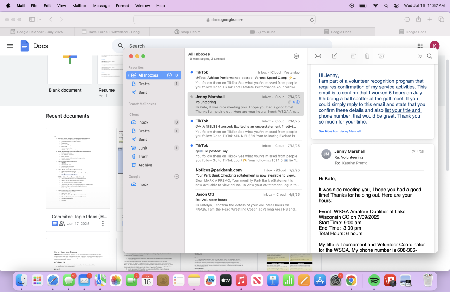Open the Message menu
The height and width of the screenshot is (292, 450).
(101, 6)
